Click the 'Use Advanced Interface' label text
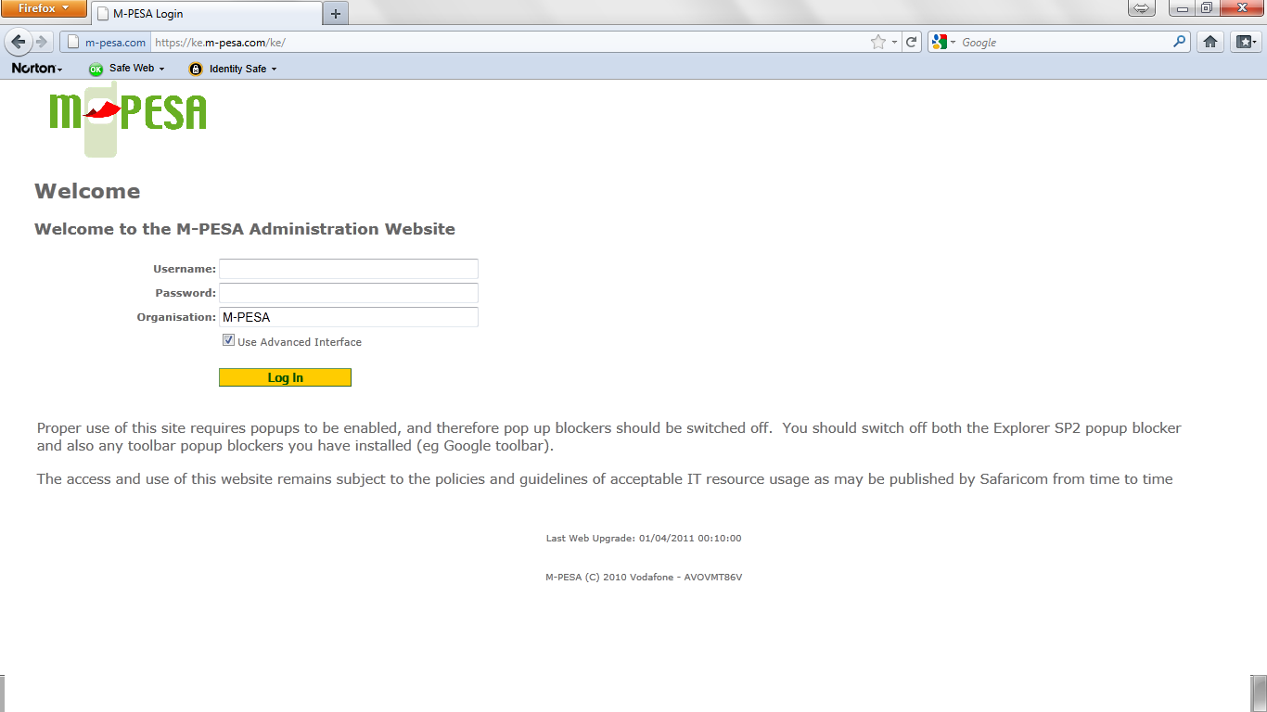This screenshot has height=712, width=1267. 300,342
